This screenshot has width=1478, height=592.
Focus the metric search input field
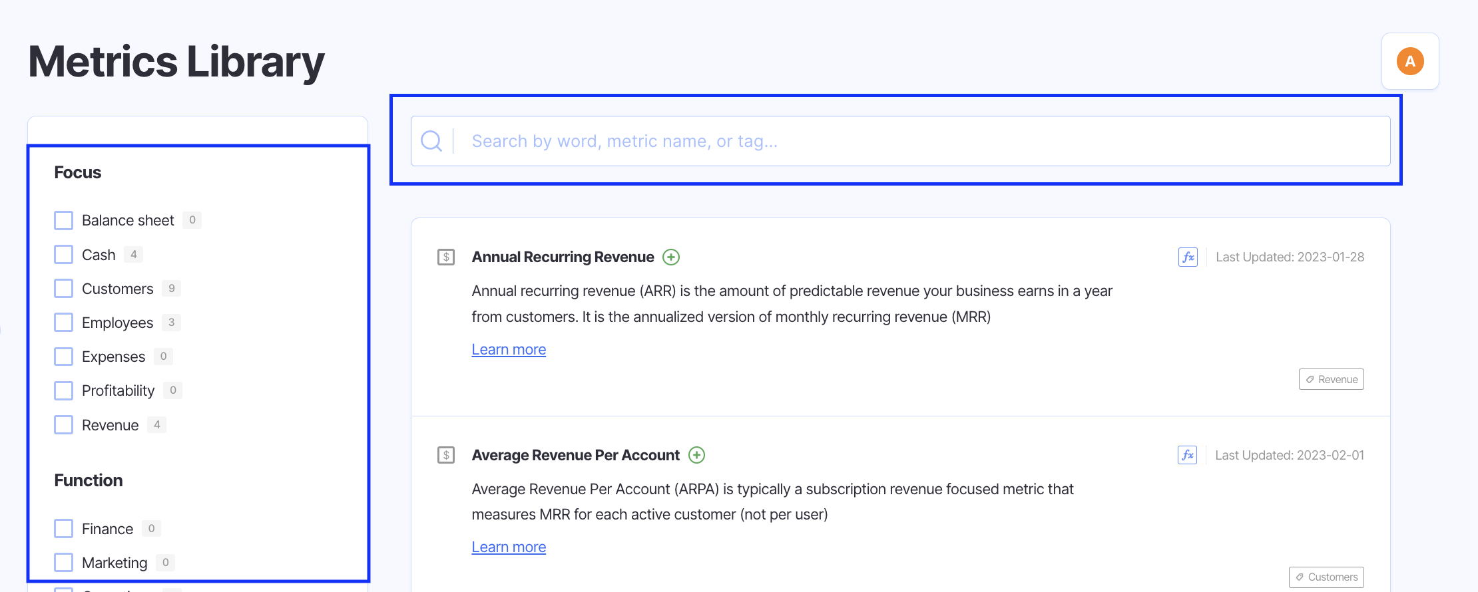(x=919, y=141)
